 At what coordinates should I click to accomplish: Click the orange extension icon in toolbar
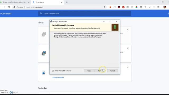point(110,7)
